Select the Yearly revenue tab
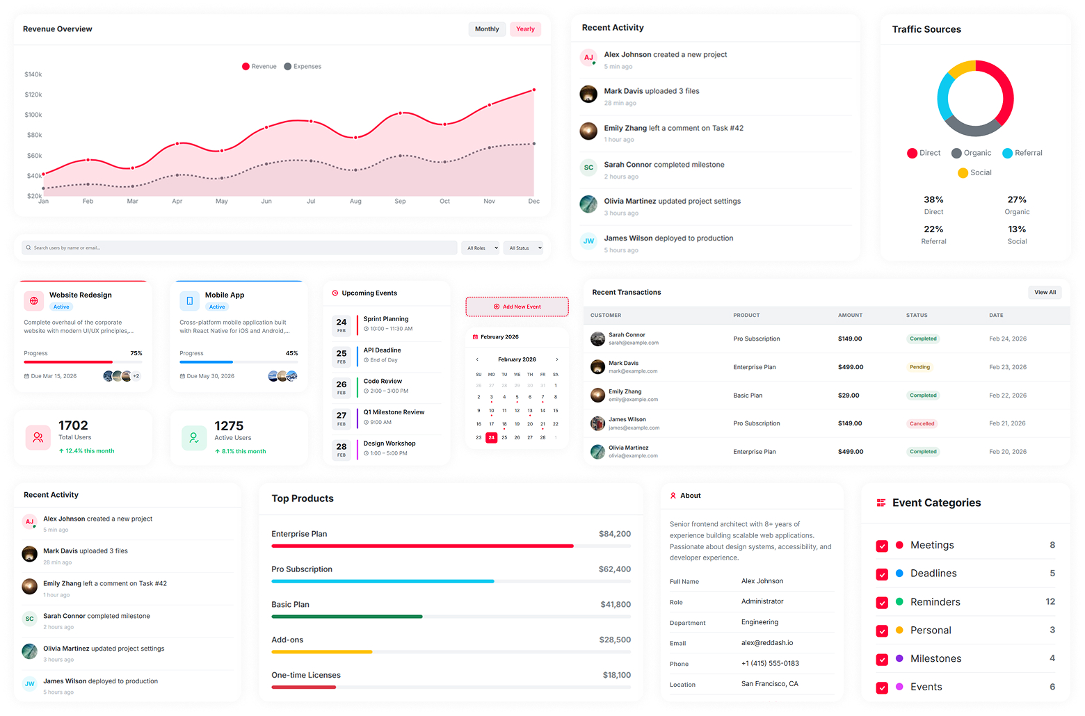Screen dimensions: 1085x716 pos(525,29)
